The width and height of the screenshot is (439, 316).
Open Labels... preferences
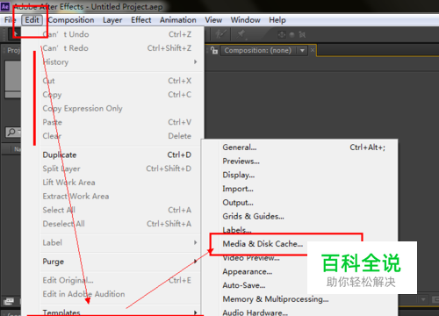tap(299, 230)
